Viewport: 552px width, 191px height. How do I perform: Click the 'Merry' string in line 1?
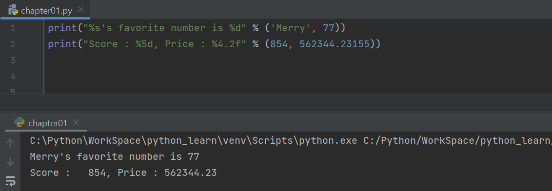[291, 28]
